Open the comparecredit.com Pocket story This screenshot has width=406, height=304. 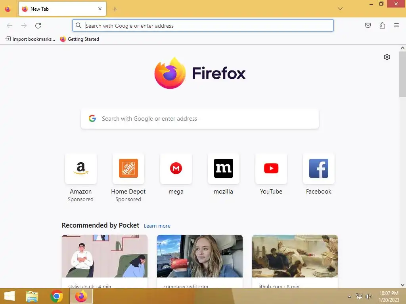[200, 261]
